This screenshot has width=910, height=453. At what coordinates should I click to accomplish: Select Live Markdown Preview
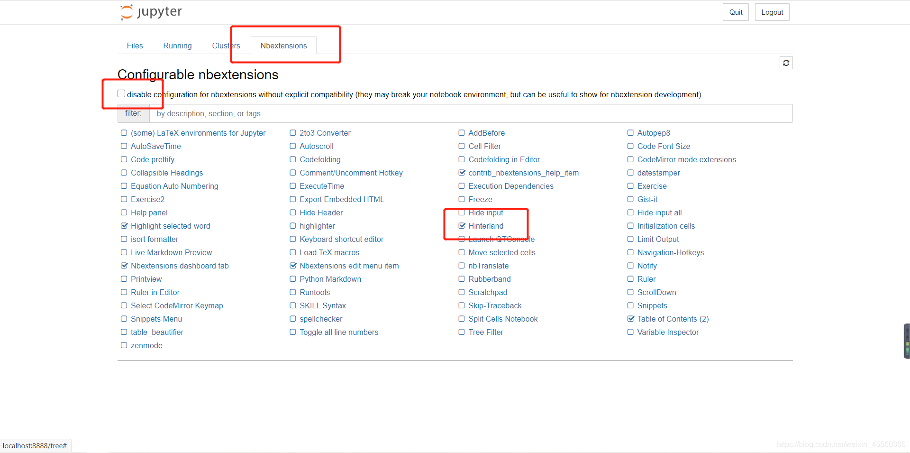[x=172, y=252]
